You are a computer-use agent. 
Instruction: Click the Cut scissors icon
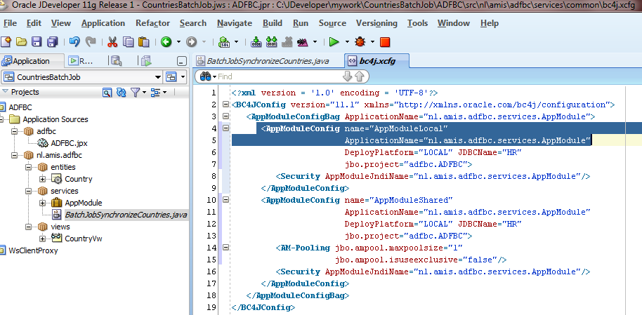tap(114, 43)
